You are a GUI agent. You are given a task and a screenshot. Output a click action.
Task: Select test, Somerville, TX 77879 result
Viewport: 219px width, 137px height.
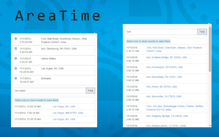click(164, 97)
